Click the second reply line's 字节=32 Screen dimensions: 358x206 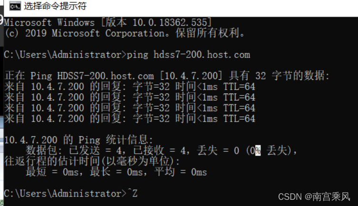click(151, 97)
